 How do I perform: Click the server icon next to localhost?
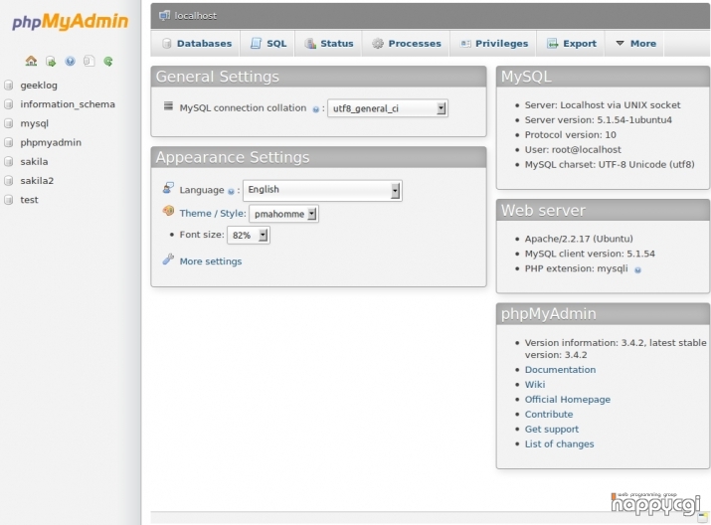tap(164, 16)
